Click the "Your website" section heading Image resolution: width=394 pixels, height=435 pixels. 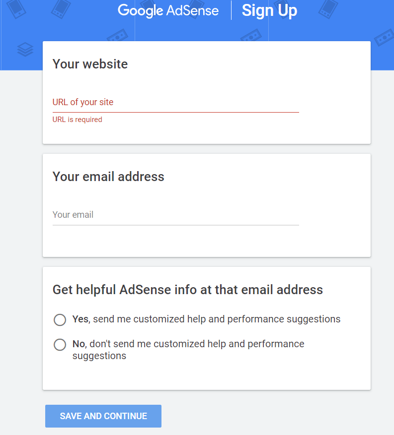pyautogui.click(x=90, y=64)
